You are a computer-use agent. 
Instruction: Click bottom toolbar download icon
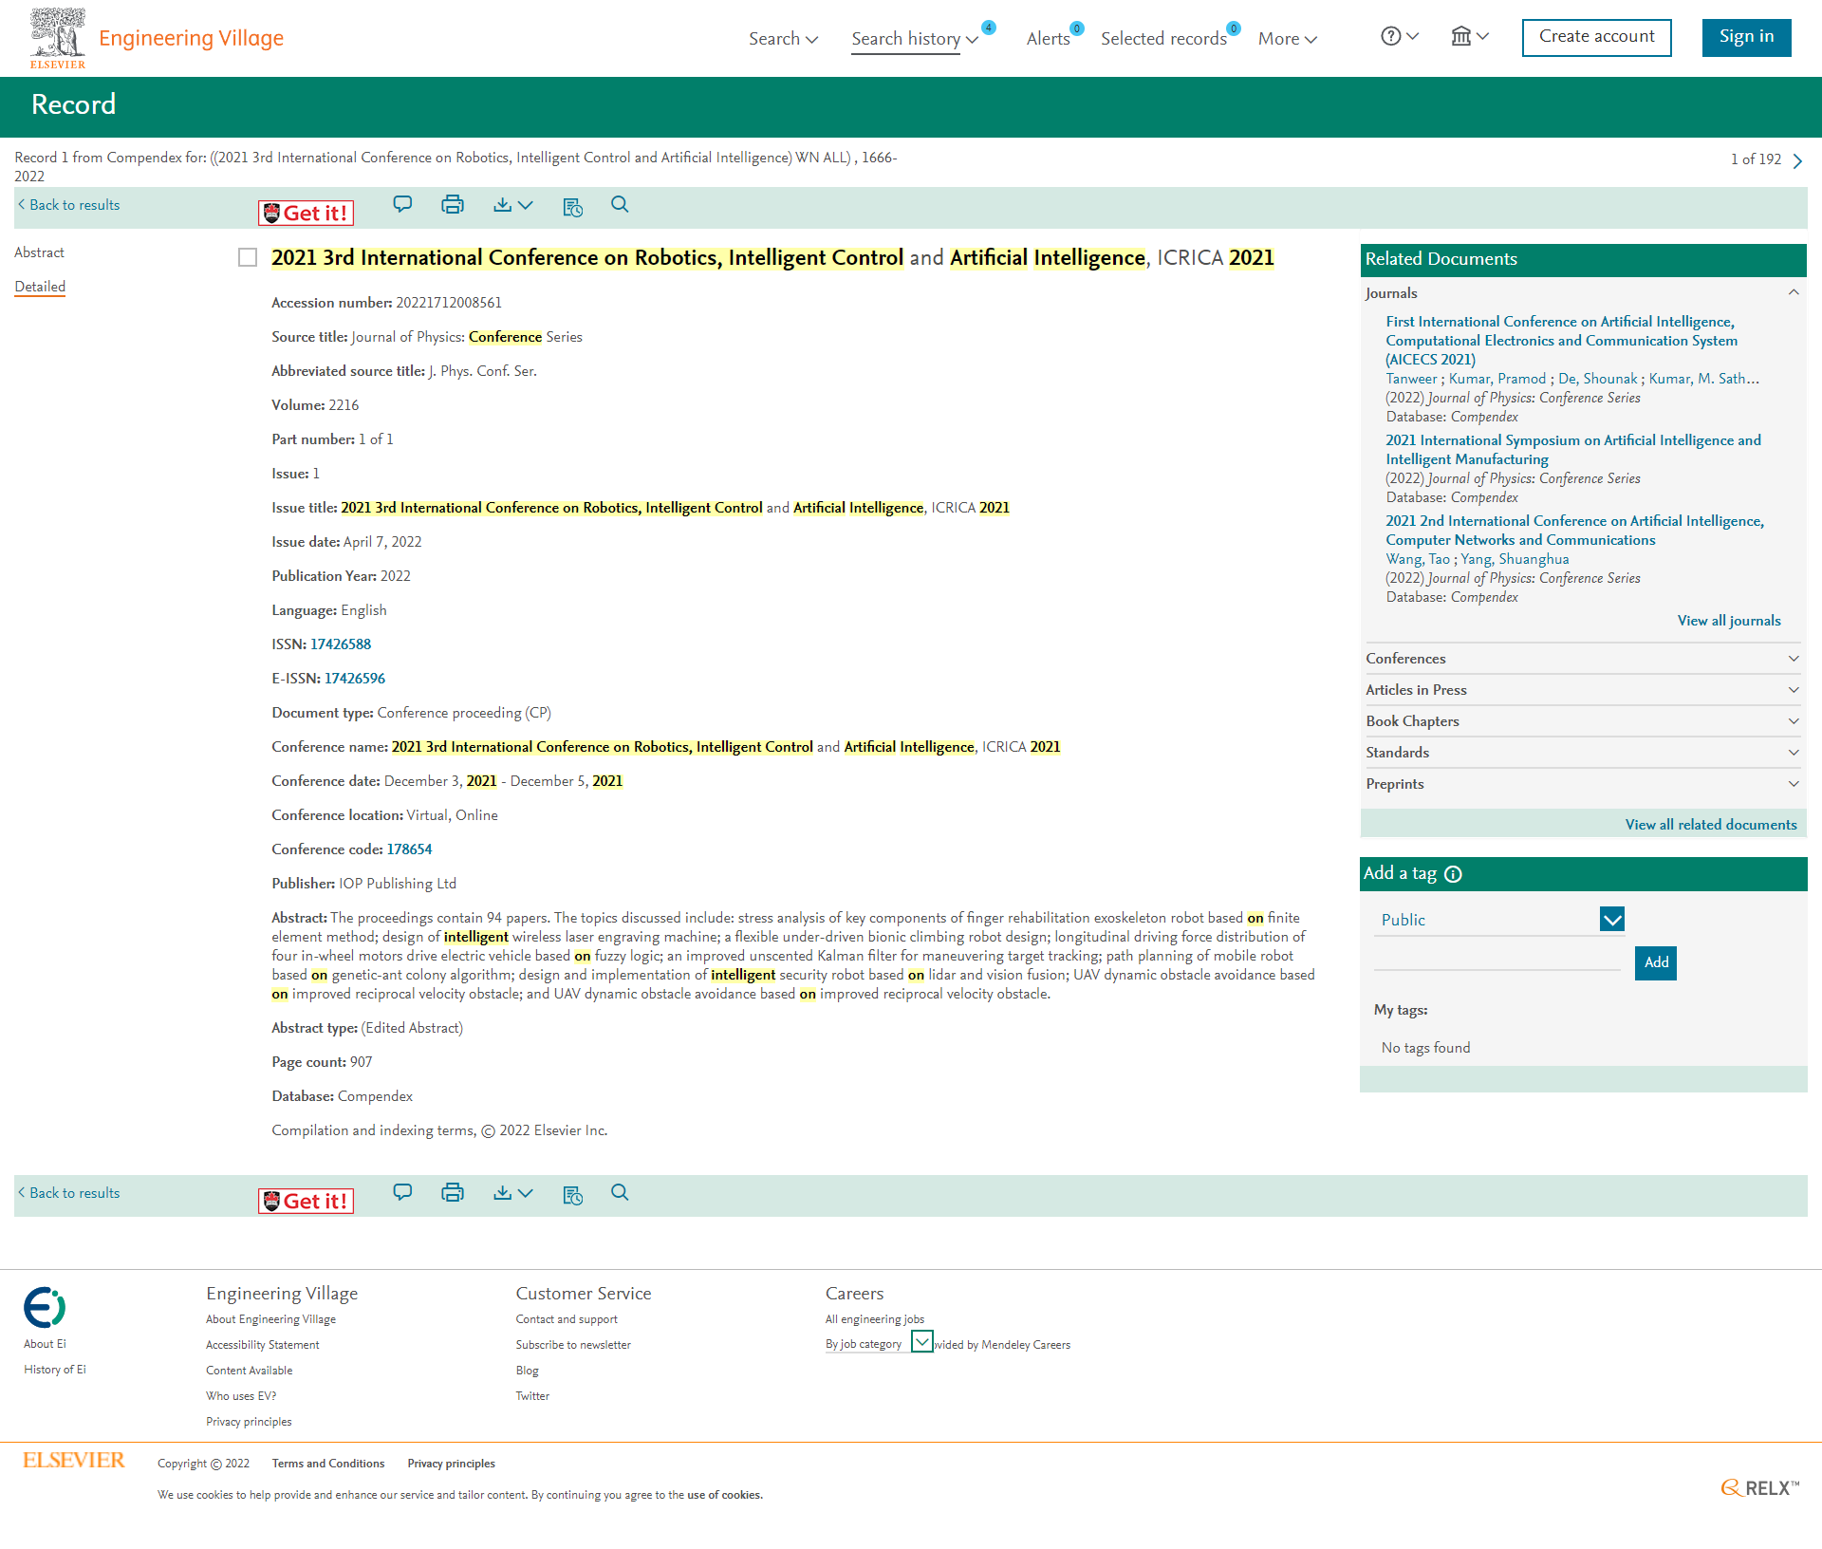point(503,1193)
